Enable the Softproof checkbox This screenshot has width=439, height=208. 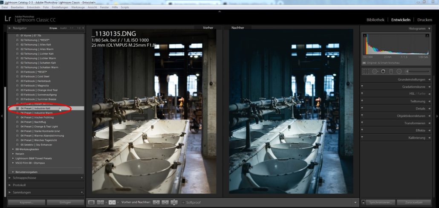tap(184, 202)
